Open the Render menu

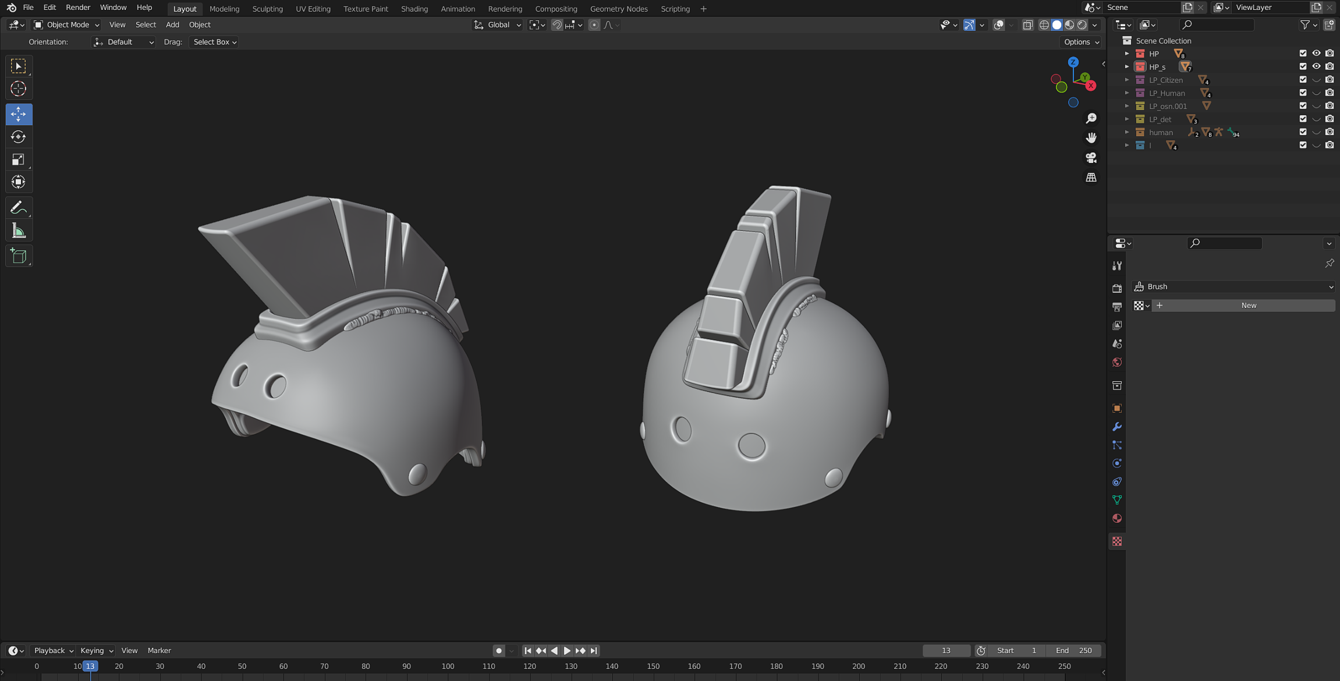coord(77,8)
